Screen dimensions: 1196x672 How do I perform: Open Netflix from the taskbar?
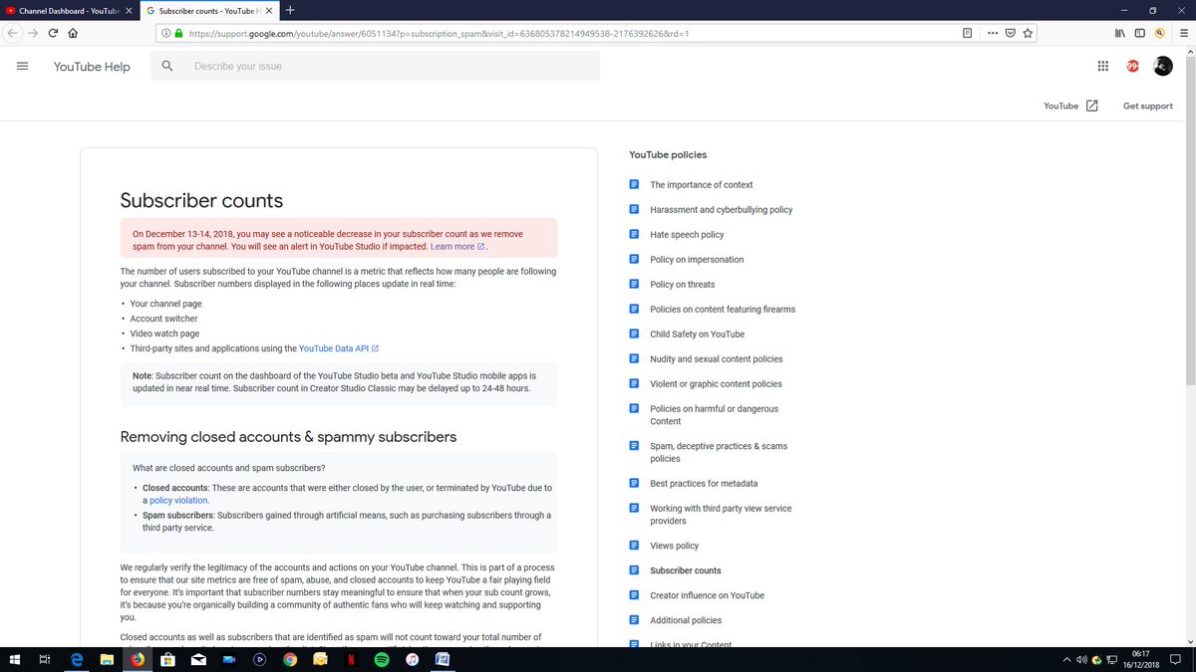(351, 659)
